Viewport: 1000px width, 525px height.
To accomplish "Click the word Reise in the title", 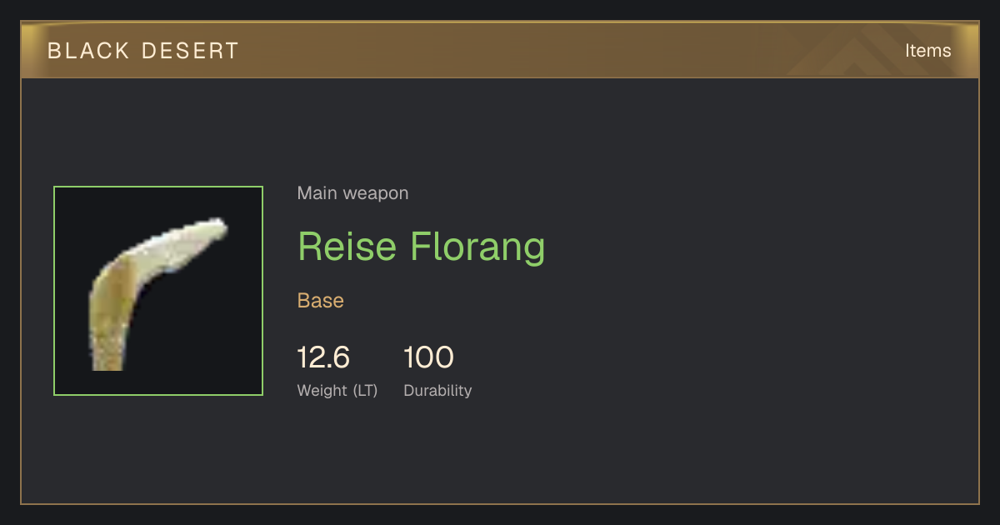I will (347, 247).
